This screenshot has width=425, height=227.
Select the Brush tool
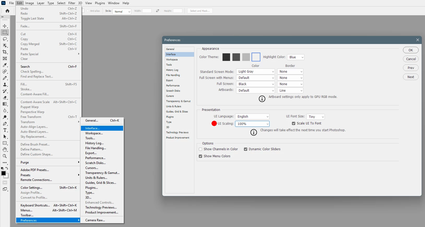[5, 78]
